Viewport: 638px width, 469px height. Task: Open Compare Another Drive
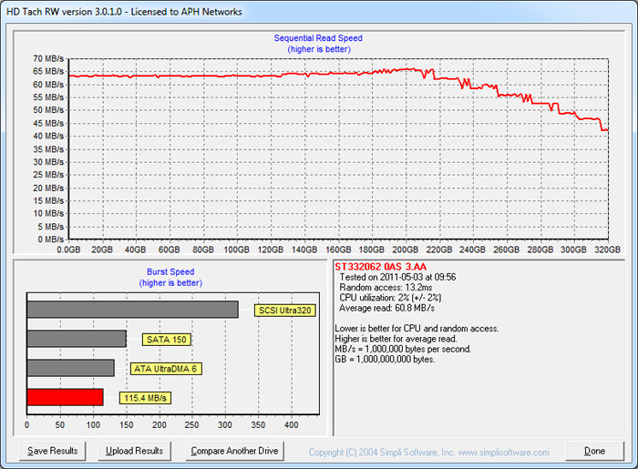(235, 451)
